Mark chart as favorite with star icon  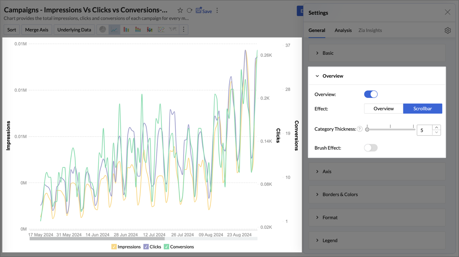click(x=180, y=11)
